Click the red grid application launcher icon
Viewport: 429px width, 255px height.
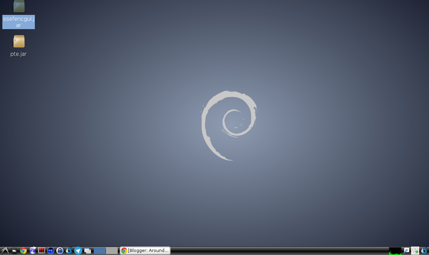tap(42, 251)
